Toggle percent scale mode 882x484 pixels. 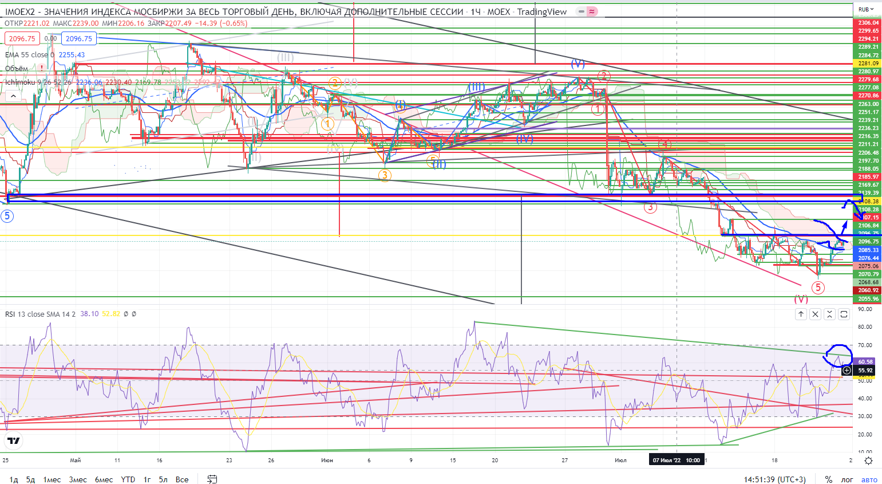click(x=828, y=479)
